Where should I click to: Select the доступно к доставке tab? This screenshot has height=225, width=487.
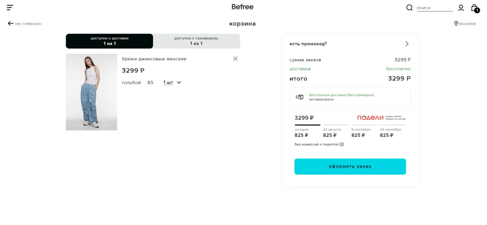(109, 41)
